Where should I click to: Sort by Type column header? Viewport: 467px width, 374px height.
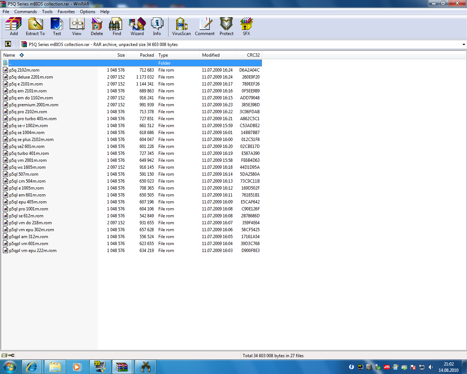coord(178,55)
